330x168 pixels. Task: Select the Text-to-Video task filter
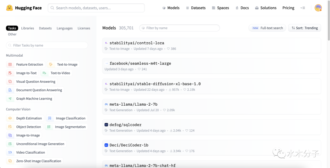pos(57,73)
